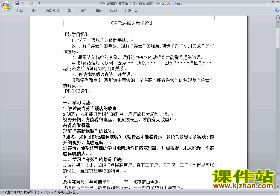Viewport: 280px width, 196px height.
Task: Click the 【教学重难点】 label in the document
Action: [87, 80]
